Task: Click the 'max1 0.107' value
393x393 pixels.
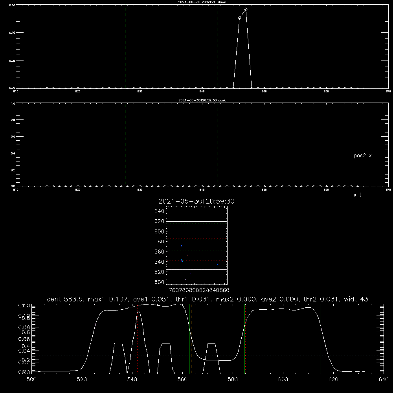Action: pyautogui.click(x=108, y=299)
